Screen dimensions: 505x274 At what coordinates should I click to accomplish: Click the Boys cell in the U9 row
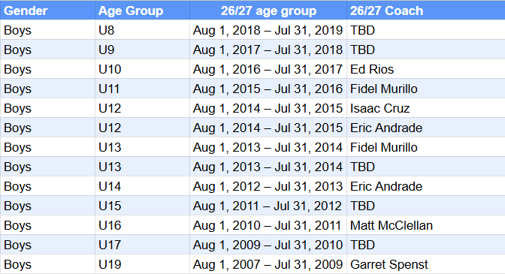(47, 50)
